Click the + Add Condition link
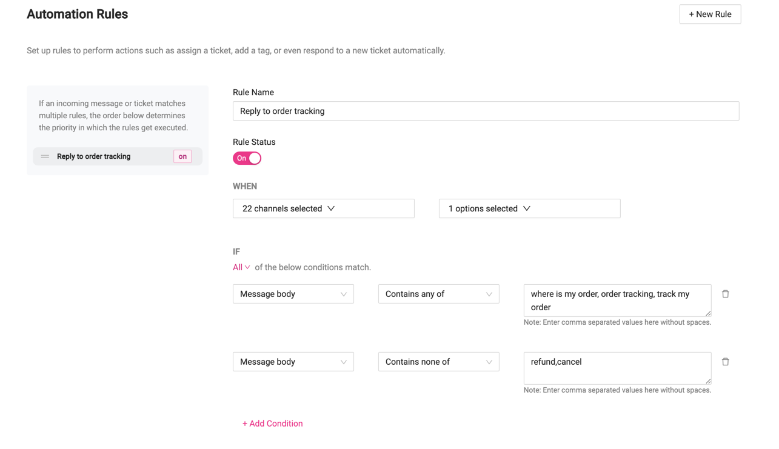This screenshot has height=449, width=779. 272,424
